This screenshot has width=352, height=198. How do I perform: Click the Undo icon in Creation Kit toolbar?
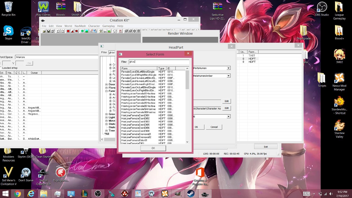59,31
